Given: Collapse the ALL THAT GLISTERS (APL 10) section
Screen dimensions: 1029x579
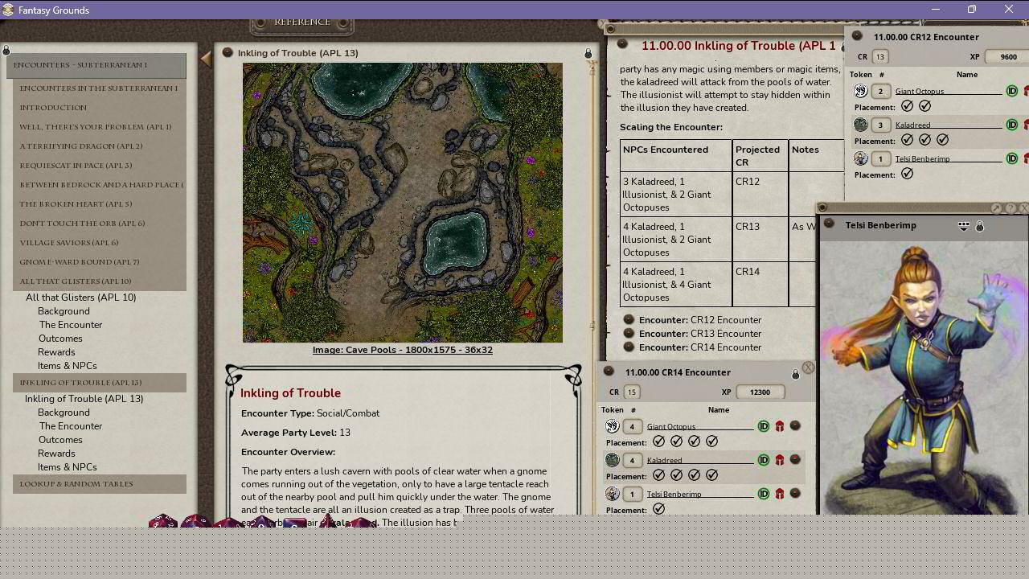Looking at the screenshot, I should pyautogui.click(x=100, y=281).
